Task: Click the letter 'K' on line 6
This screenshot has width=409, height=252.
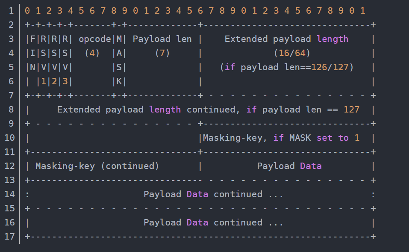Action: pyautogui.click(x=119, y=81)
